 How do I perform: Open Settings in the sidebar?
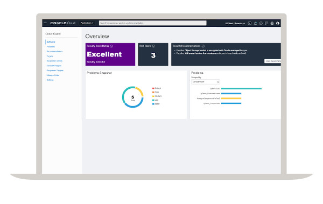tap(50, 80)
